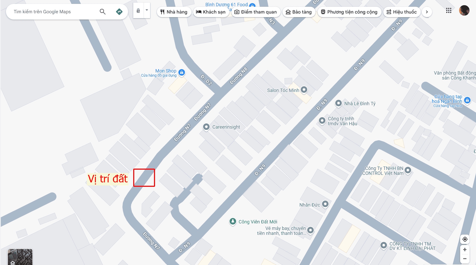476x265 pixels.
Task: Filter map by Khách sạn
Action: coord(211,12)
